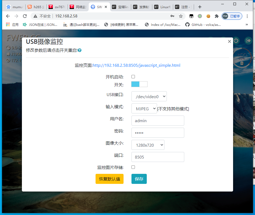Reload the page with refresh icon

click(25, 16)
